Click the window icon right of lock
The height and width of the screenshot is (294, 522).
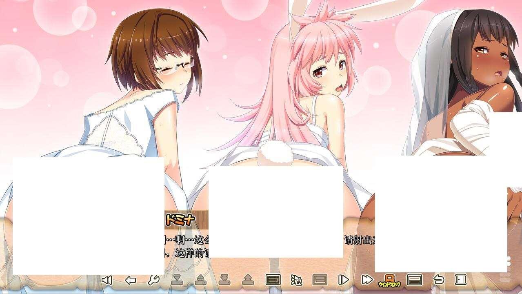[x=415, y=280]
